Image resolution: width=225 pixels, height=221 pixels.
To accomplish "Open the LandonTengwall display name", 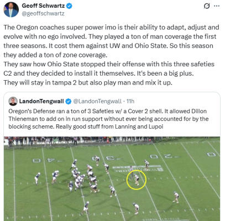I will click(41, 101).
